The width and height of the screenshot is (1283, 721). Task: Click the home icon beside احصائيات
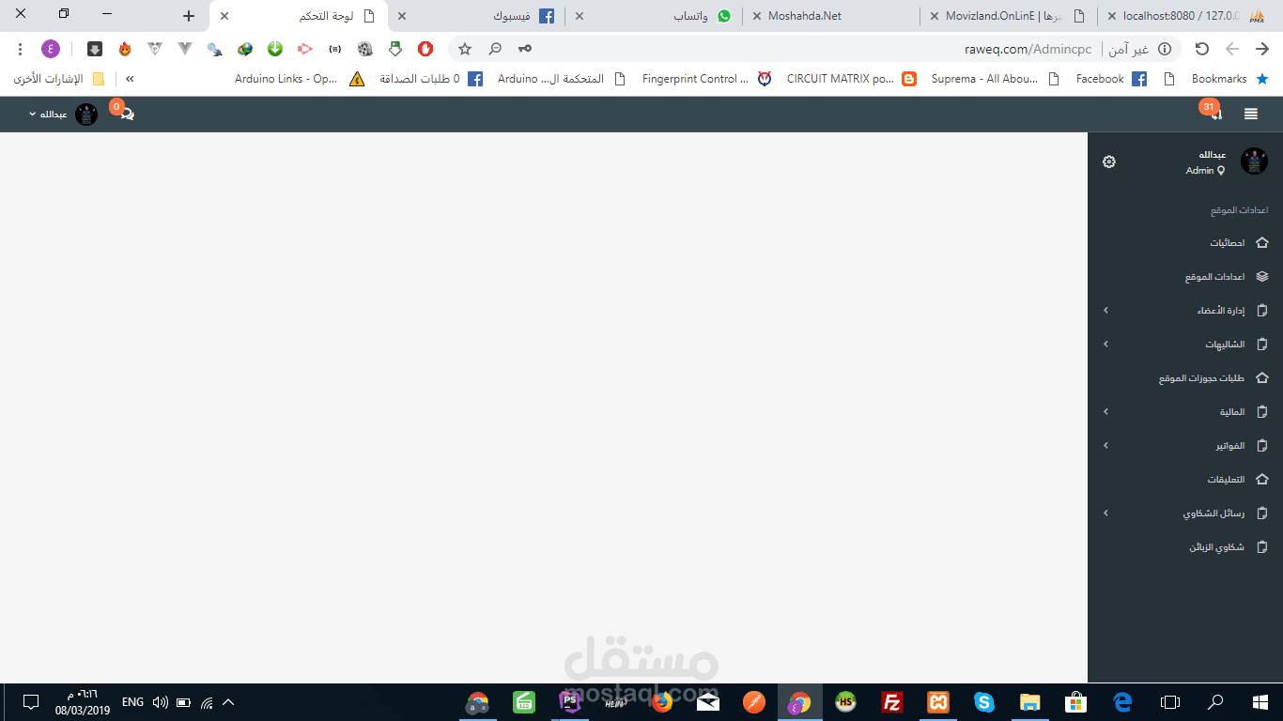[x=1261, y=243]
